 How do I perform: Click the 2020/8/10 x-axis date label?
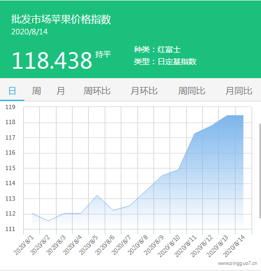point(168,246)
